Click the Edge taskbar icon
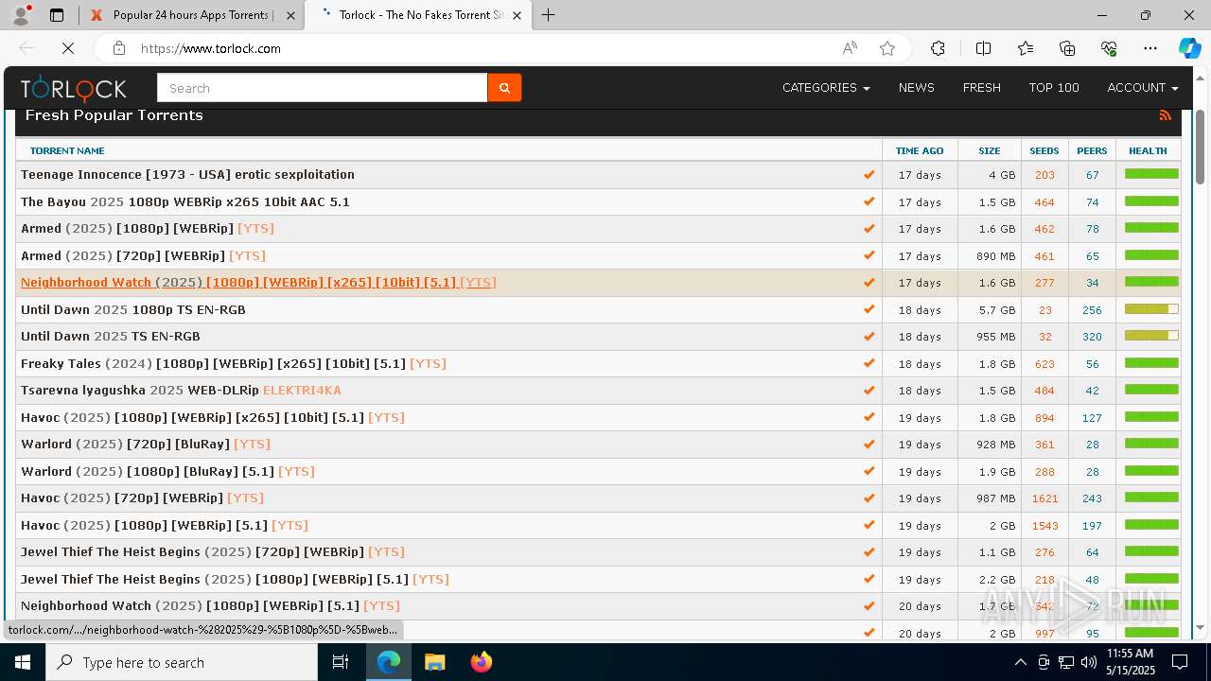This screenshot has width=1211, height=681. 389,662
